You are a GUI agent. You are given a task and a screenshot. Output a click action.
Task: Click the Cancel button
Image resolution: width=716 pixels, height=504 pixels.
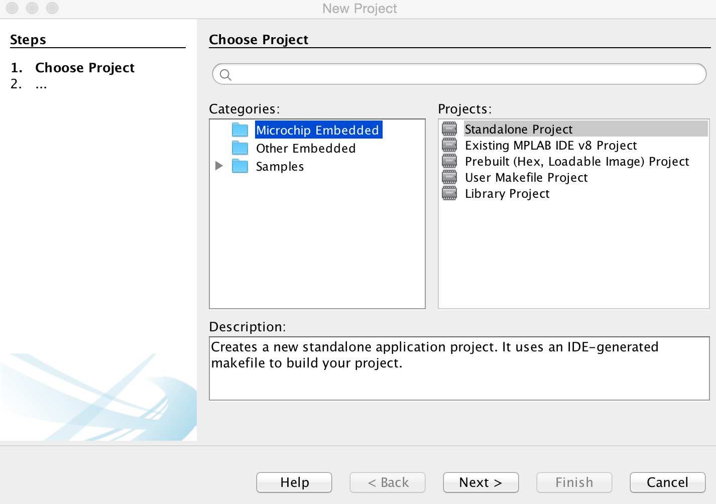point(668,482)
